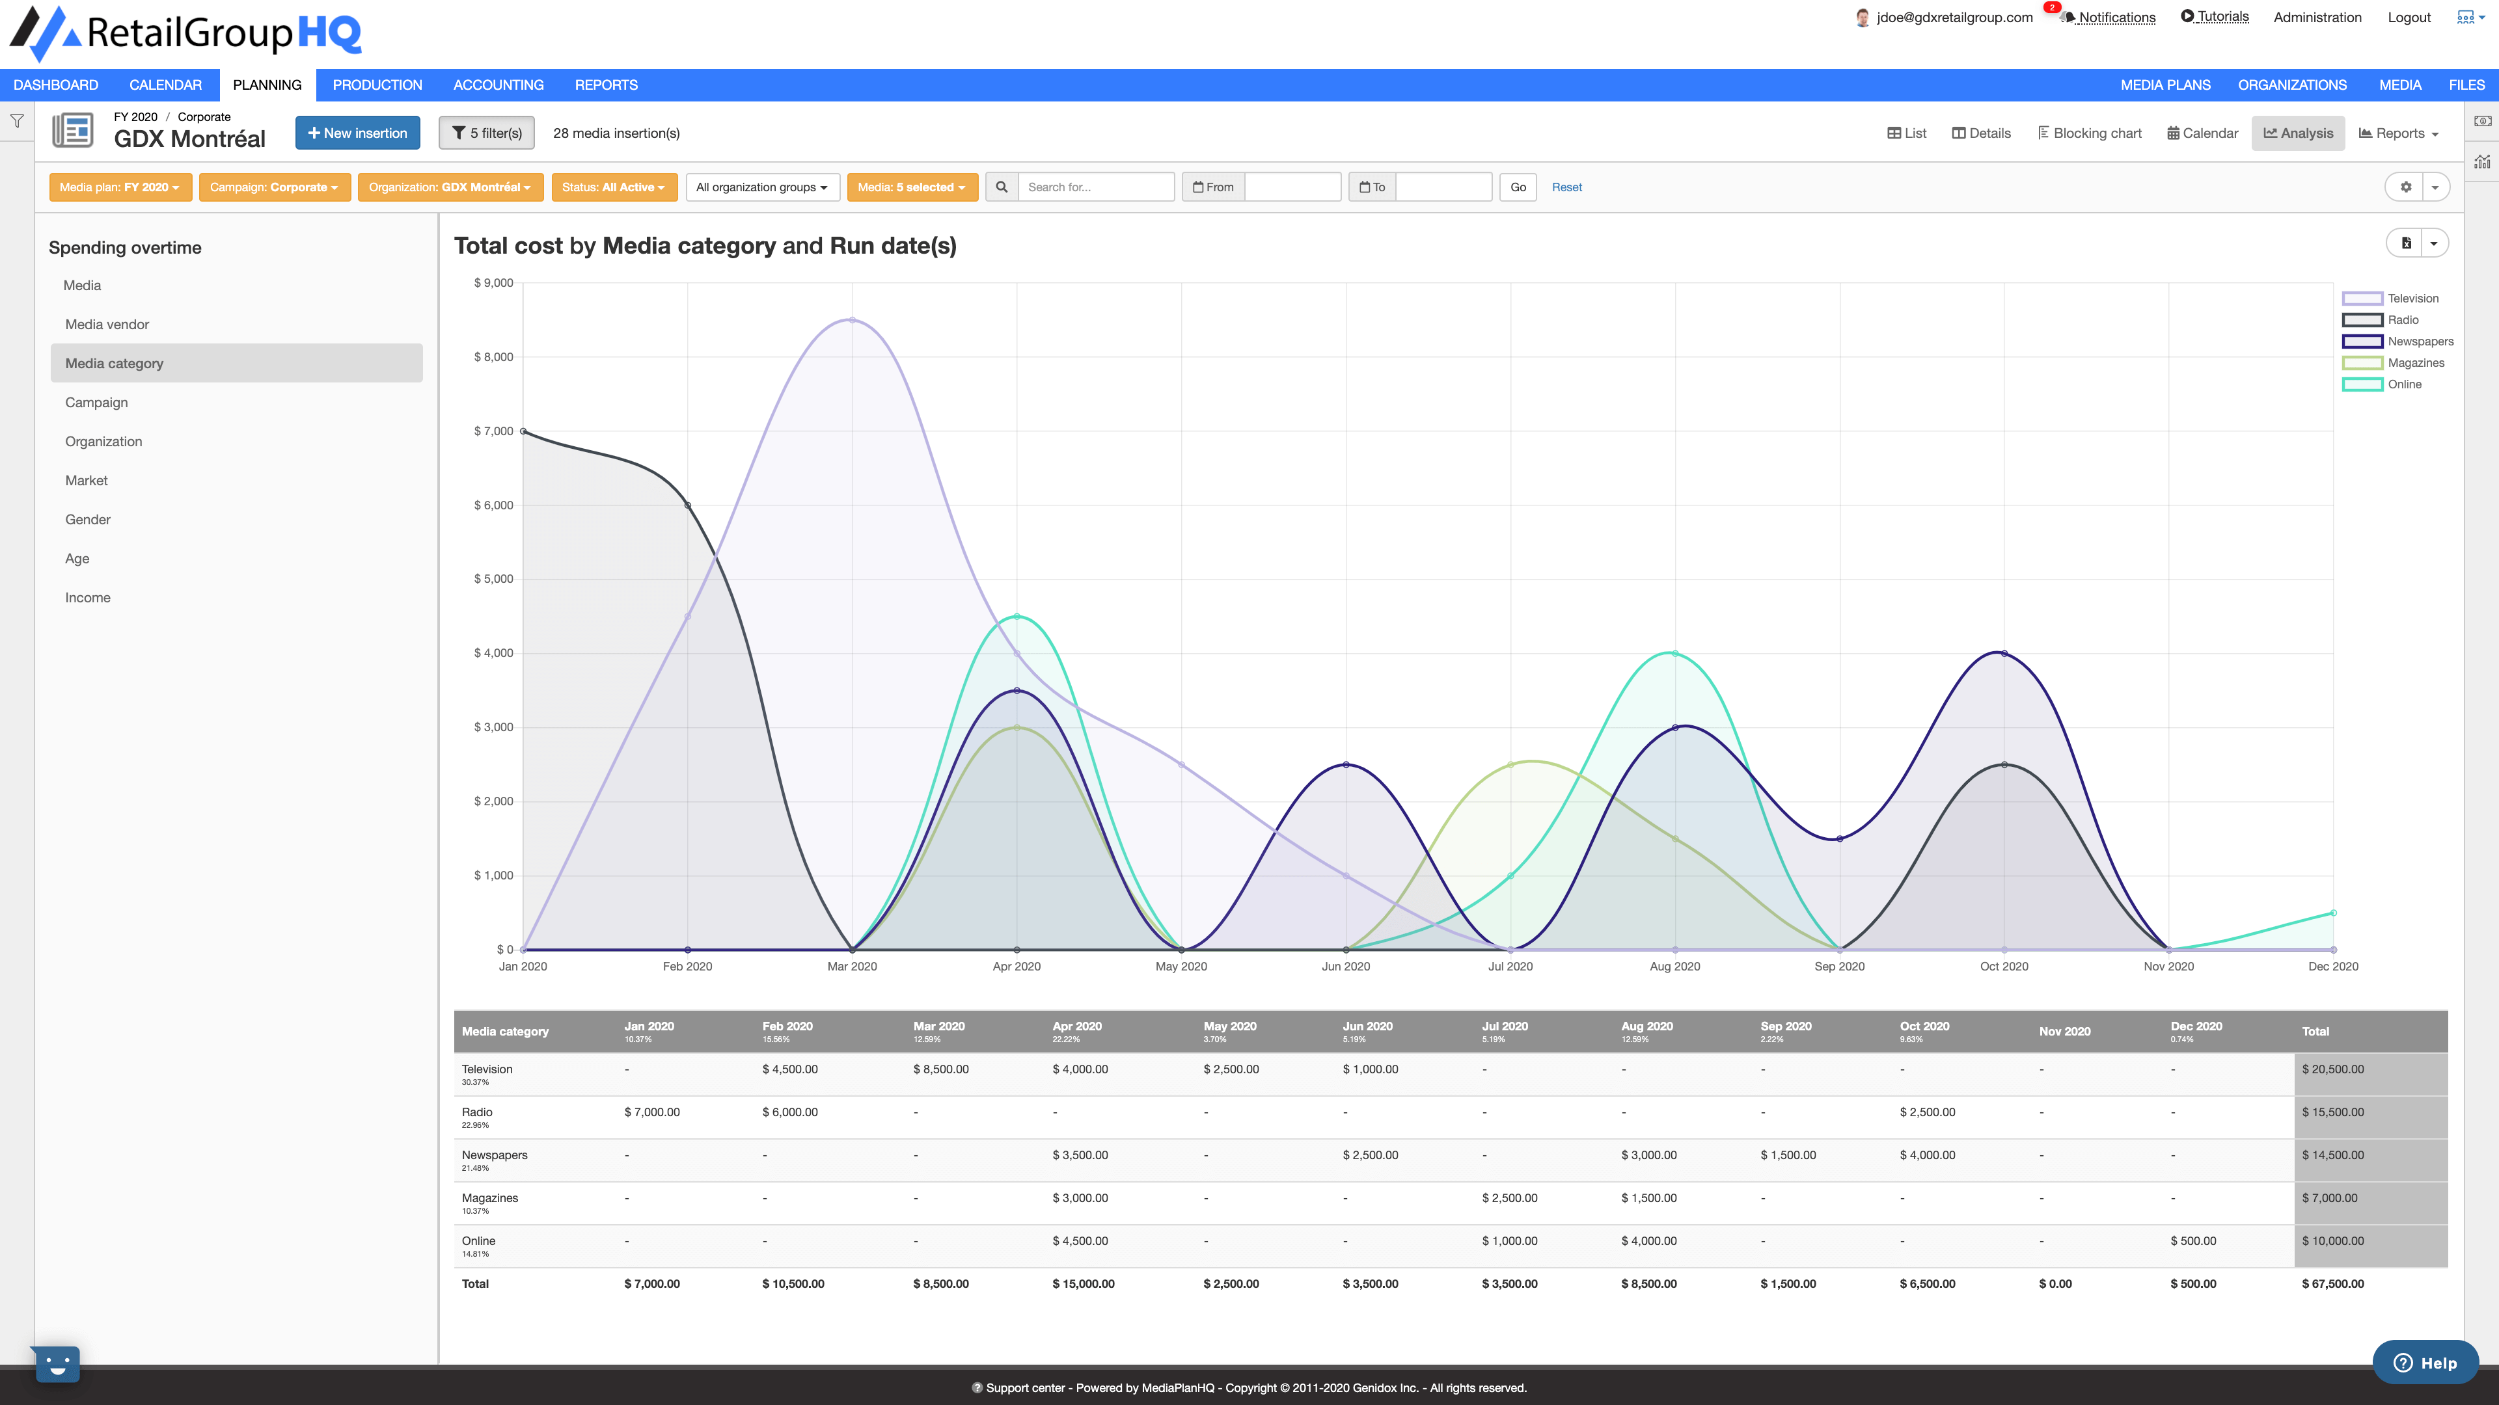This screenshot has width=2499, height=1405.
Task: Open the filter funnel icon in the left sidebar
Action: click(x=16, y=120)
